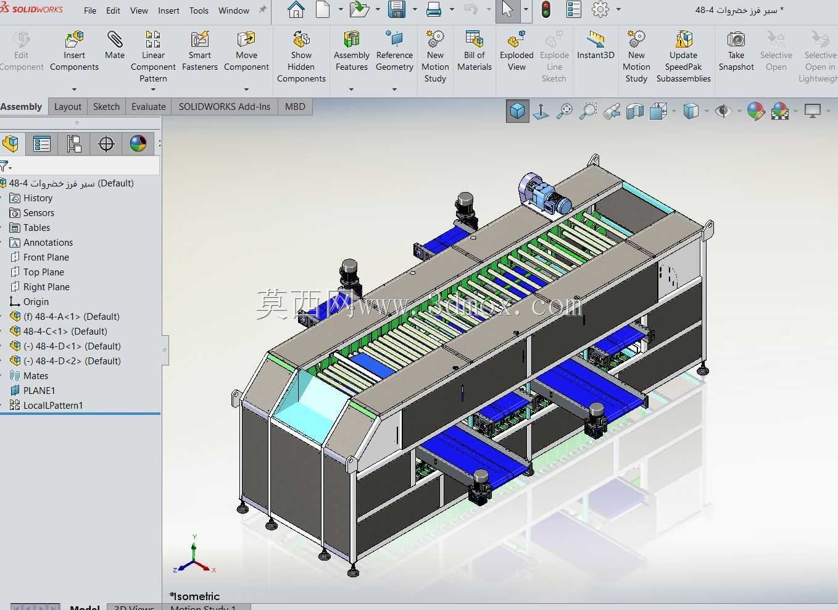Click the Zoom to Fit magnifier icon
This screenshot has width=838, height=610.
click(565, 111)
